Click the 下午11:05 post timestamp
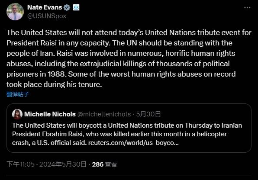This screenshot has height=180, width=258. pos(21,164)
